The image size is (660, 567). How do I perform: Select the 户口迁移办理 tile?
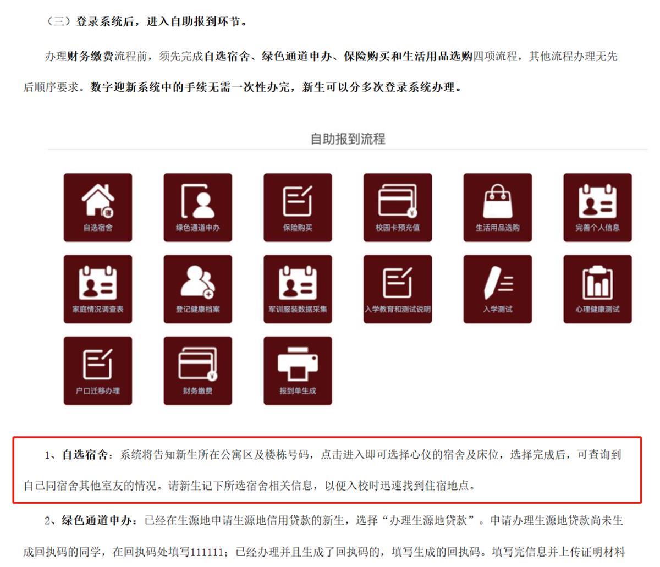98,370
